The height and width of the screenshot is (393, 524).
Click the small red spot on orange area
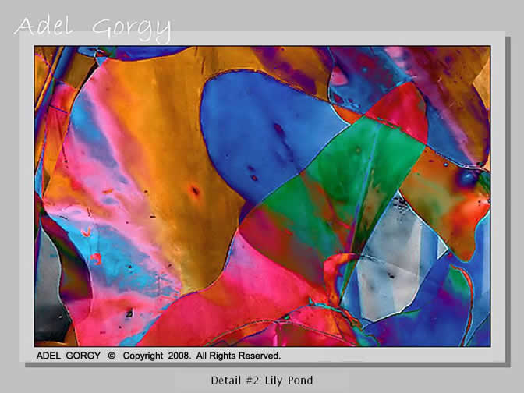[194, 189]
